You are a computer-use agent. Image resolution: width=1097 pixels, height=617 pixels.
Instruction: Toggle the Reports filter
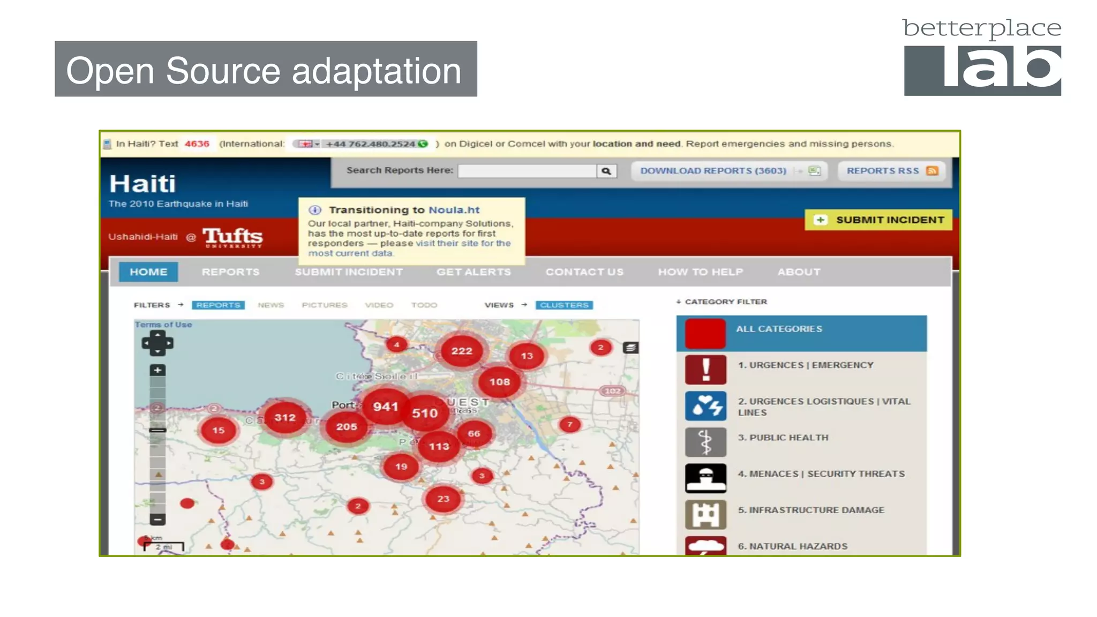click(218, 305)
